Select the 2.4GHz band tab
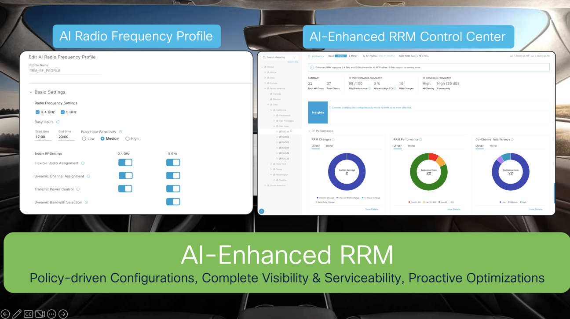 coord(353,56)
